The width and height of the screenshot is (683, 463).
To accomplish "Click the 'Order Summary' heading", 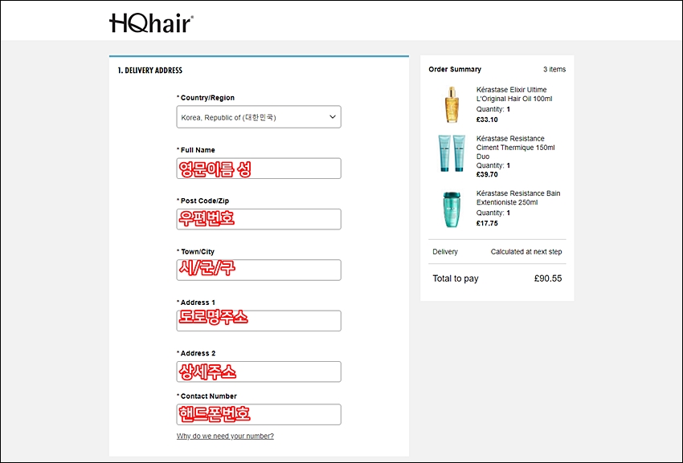I will (x=455, y=69).
